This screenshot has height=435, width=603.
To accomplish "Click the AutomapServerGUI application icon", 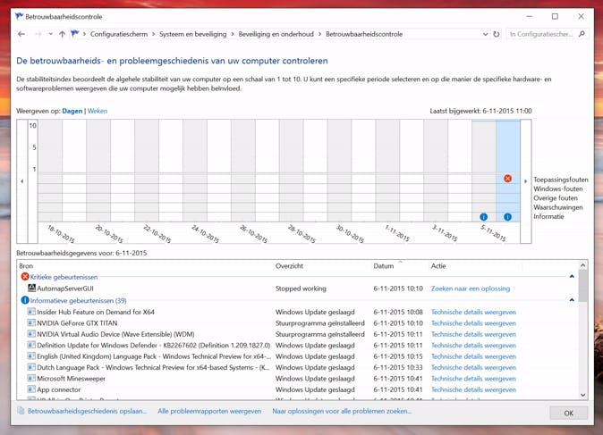I will 31,288.
